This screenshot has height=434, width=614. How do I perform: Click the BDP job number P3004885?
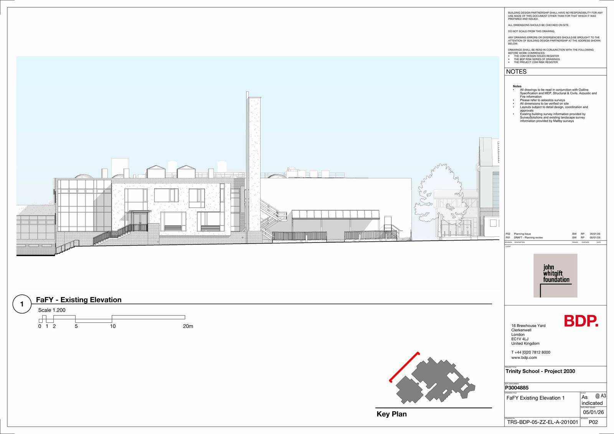[x=517, y=388]
